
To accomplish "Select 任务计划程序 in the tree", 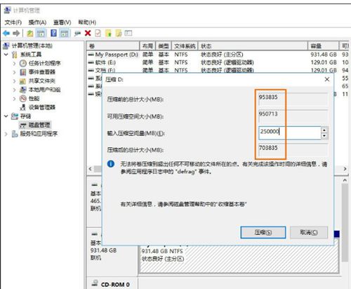I will tap(45, 63).
